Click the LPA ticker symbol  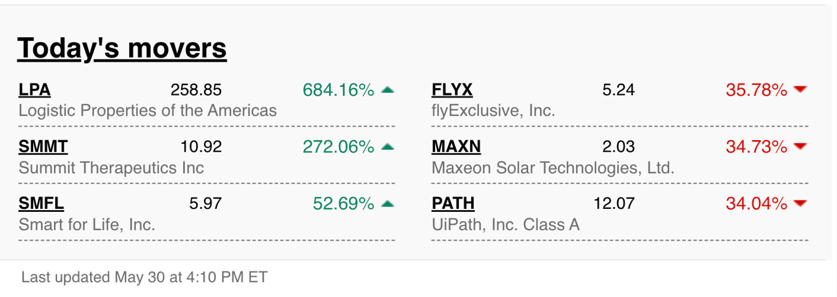point(34,90)
